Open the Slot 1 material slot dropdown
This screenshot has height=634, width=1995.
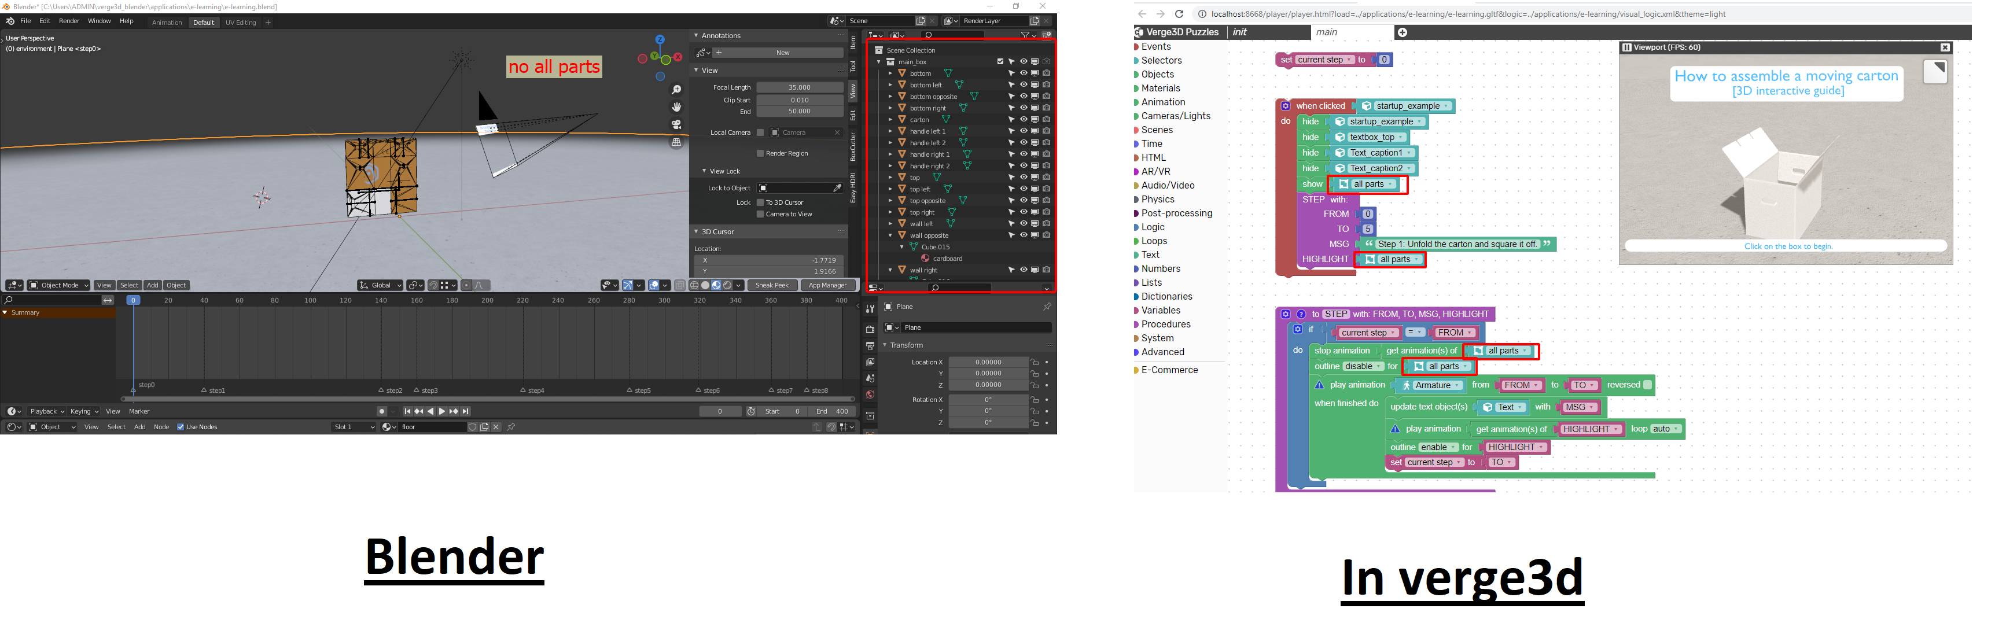point(354,427)
